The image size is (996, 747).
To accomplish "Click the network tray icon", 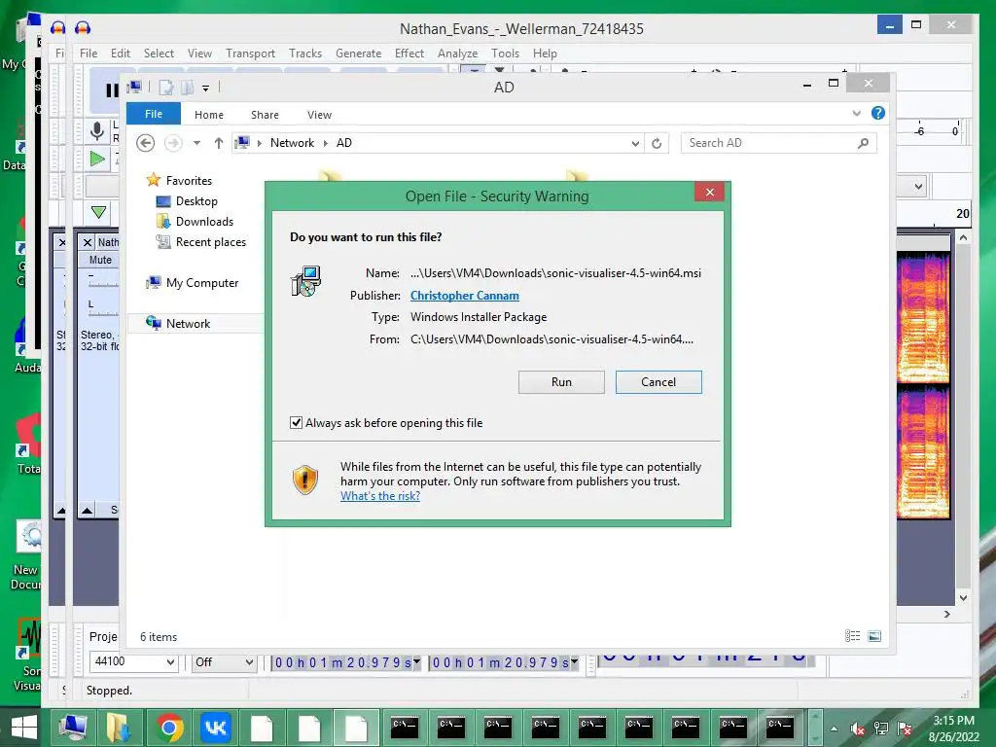I will [x=881, y=729].
